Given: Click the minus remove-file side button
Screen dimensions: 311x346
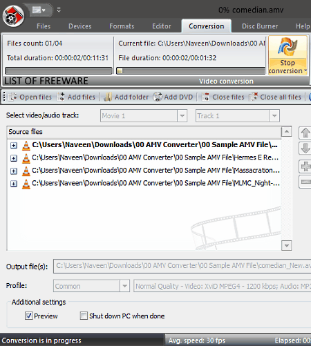Looking at the screenshot, I should click(305, 182).
